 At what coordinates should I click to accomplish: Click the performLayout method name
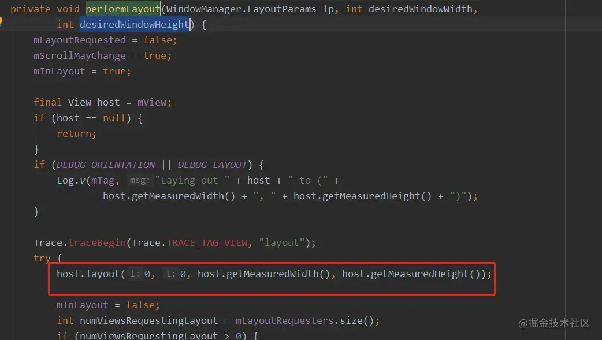(123, 9)
